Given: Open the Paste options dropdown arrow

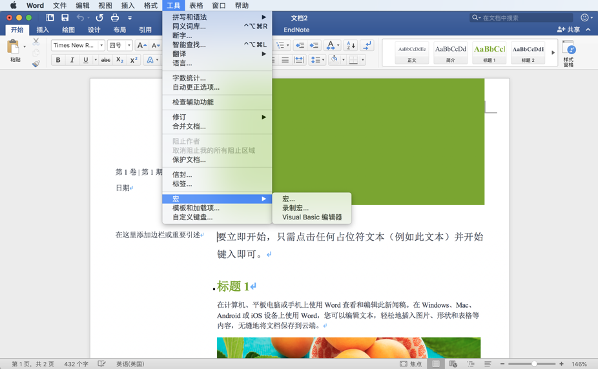Looking at the screenshot, I should click(25, 46).
